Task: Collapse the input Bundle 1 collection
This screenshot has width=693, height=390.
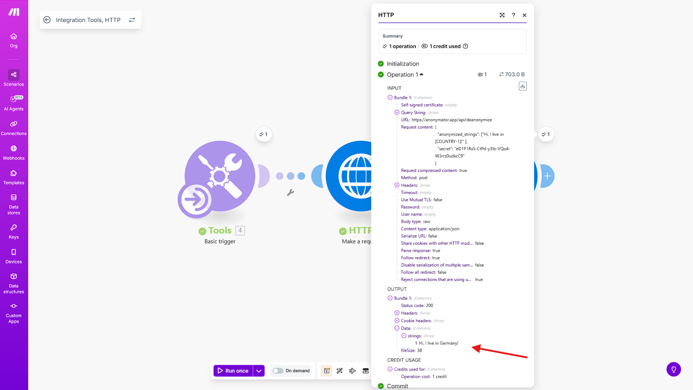Action: click(390, 97)
